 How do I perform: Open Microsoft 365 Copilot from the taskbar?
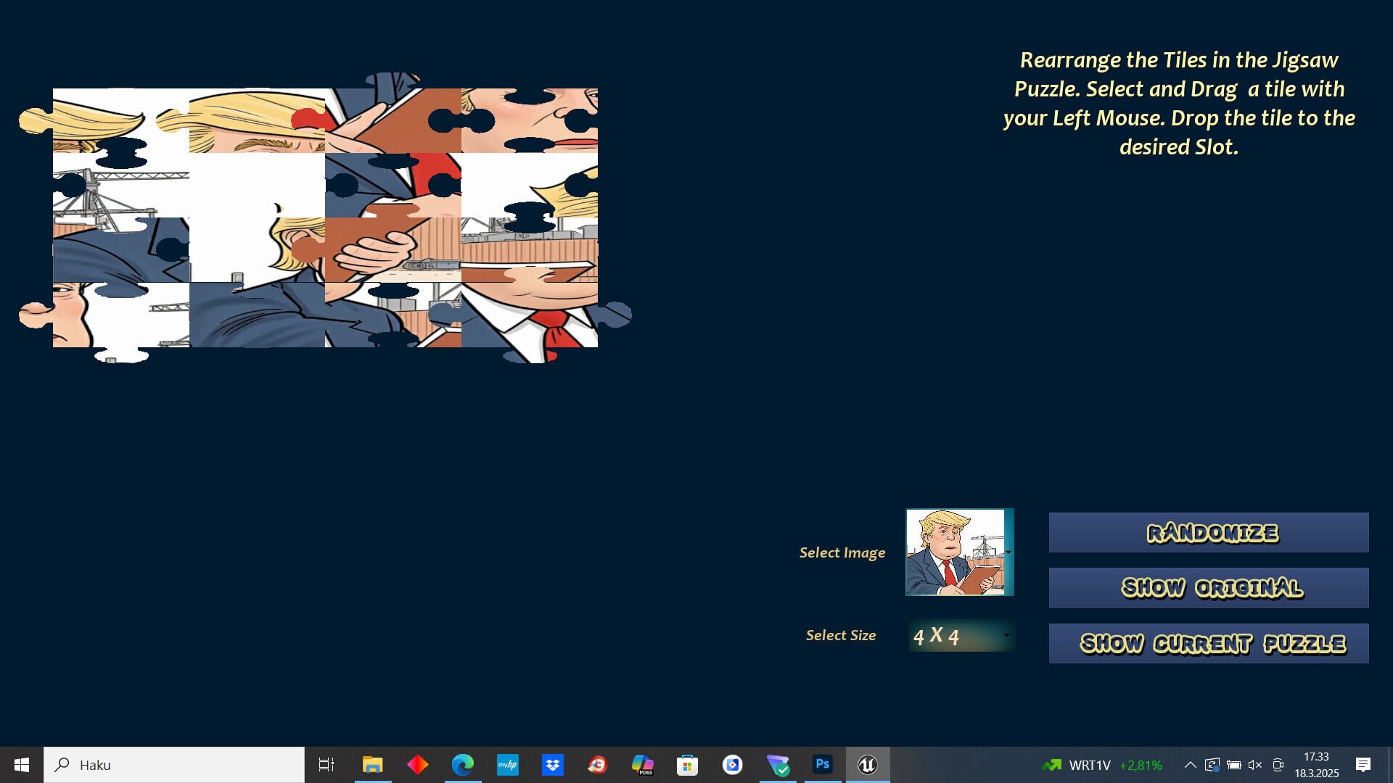point(643,764)
